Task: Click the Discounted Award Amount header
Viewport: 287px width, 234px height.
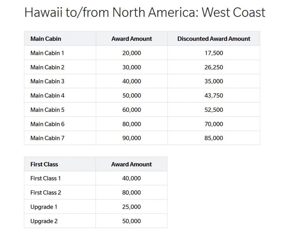Action: (x=214, y=39)
